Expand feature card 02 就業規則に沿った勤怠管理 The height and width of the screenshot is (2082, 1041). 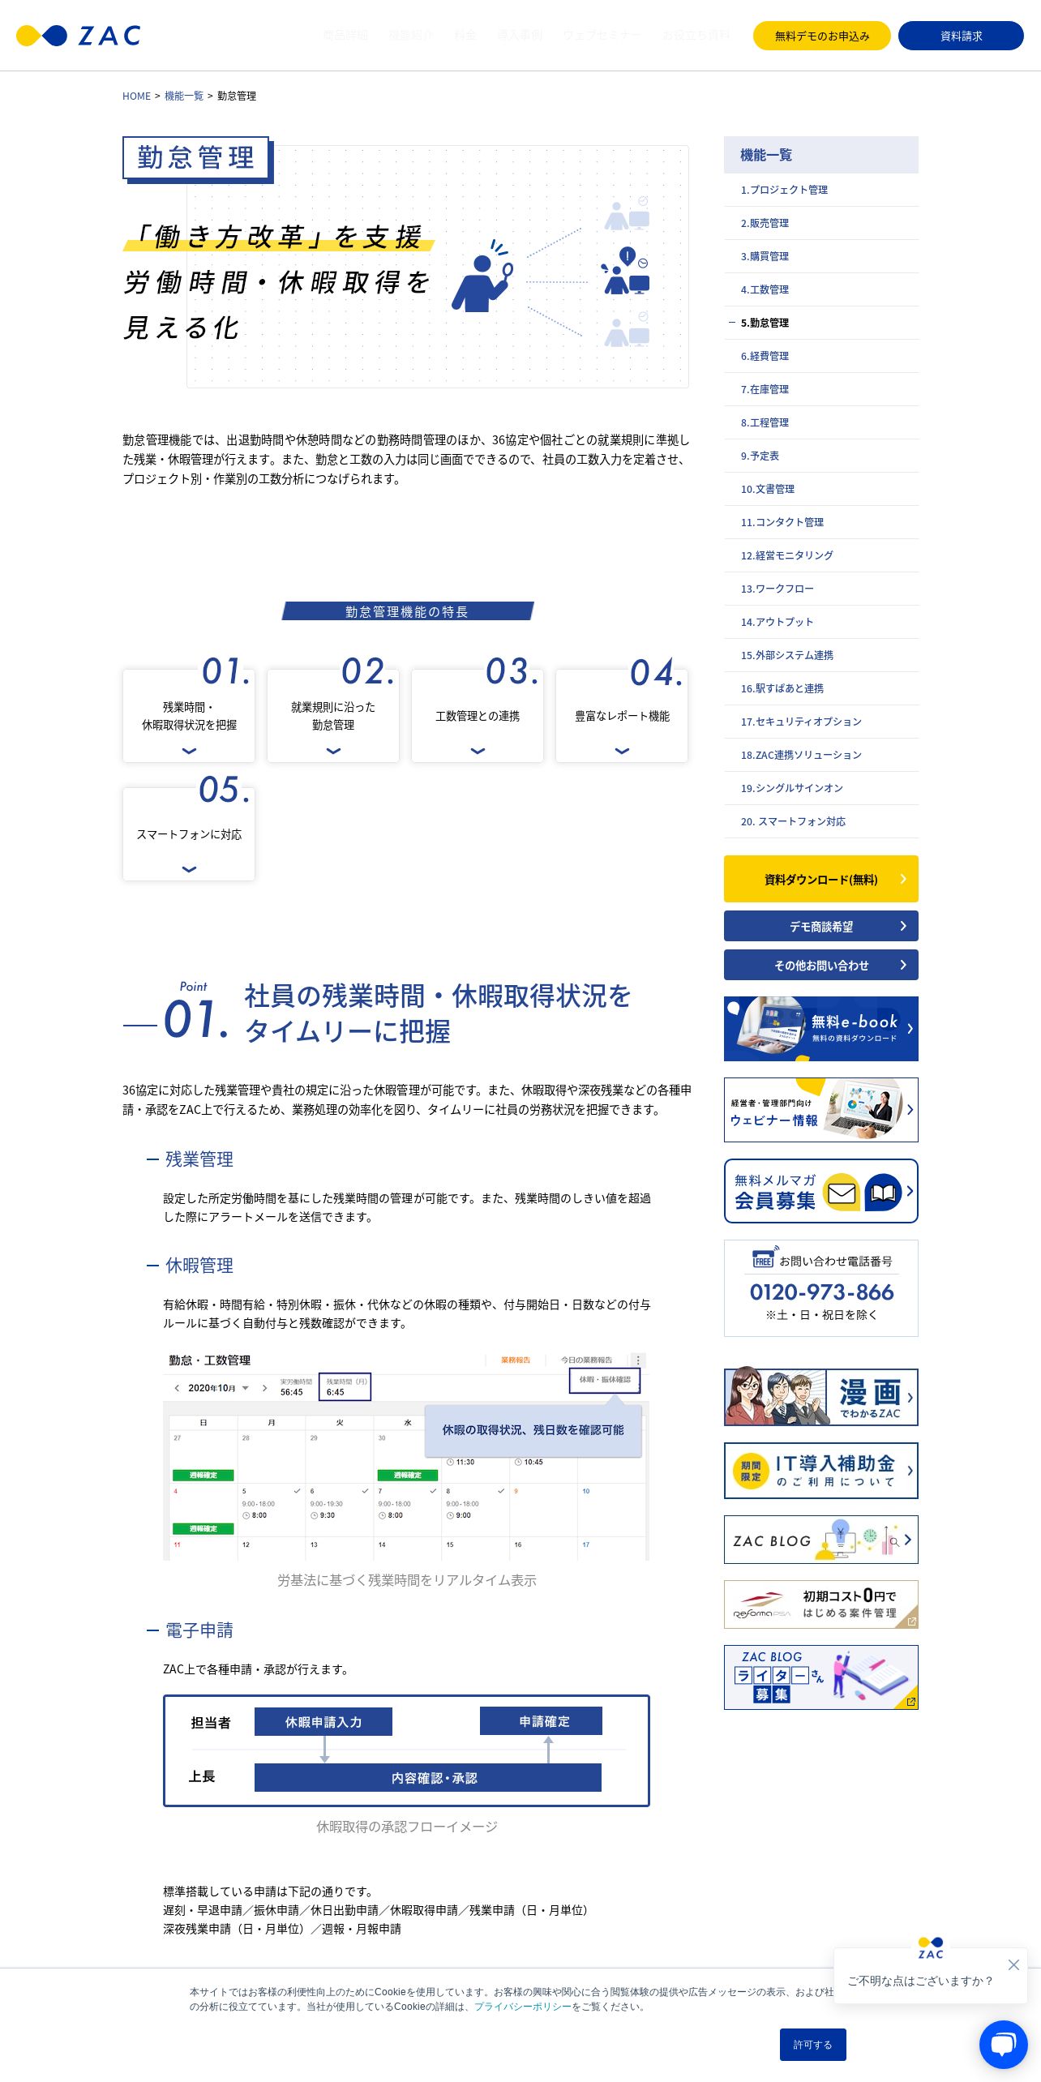[x=333, y=715]
